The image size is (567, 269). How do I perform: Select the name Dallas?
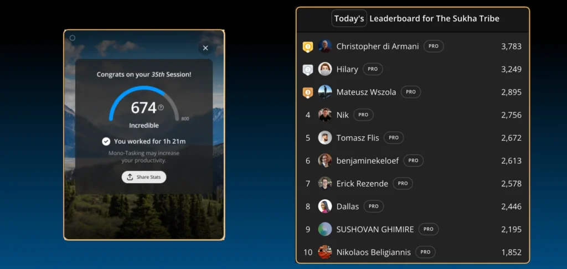click(348, 206)
